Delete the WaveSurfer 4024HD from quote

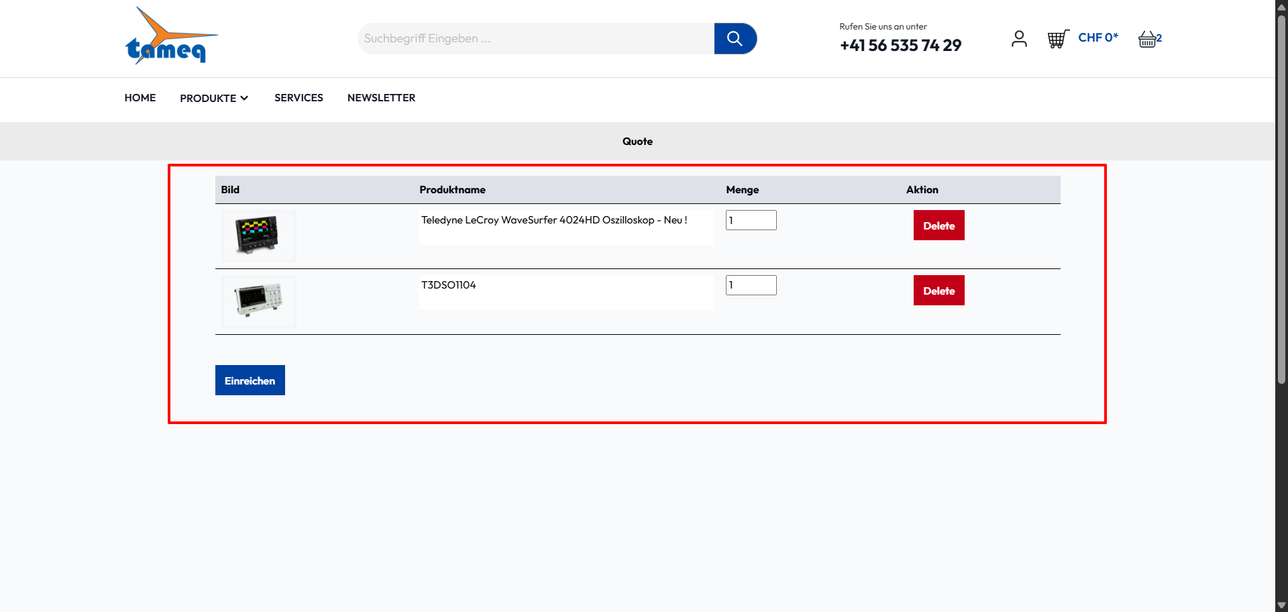(x=938, y=225)
